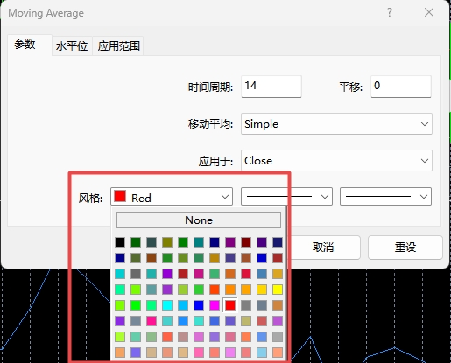Open the 水平位 tab
Image resolution: width=451 pixels, height=363 pixels.
pos(72,45)
